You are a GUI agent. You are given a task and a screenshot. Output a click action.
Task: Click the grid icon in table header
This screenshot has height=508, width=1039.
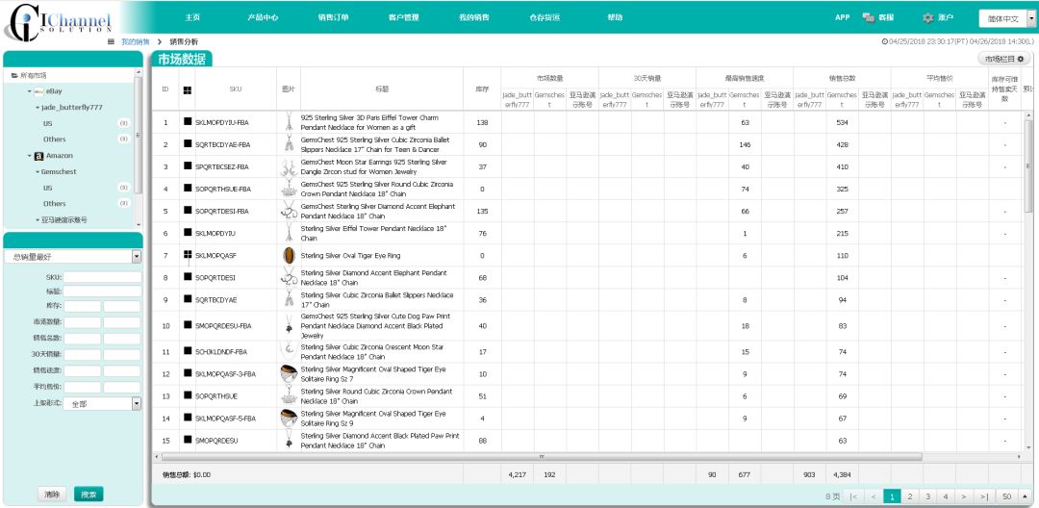188,89
